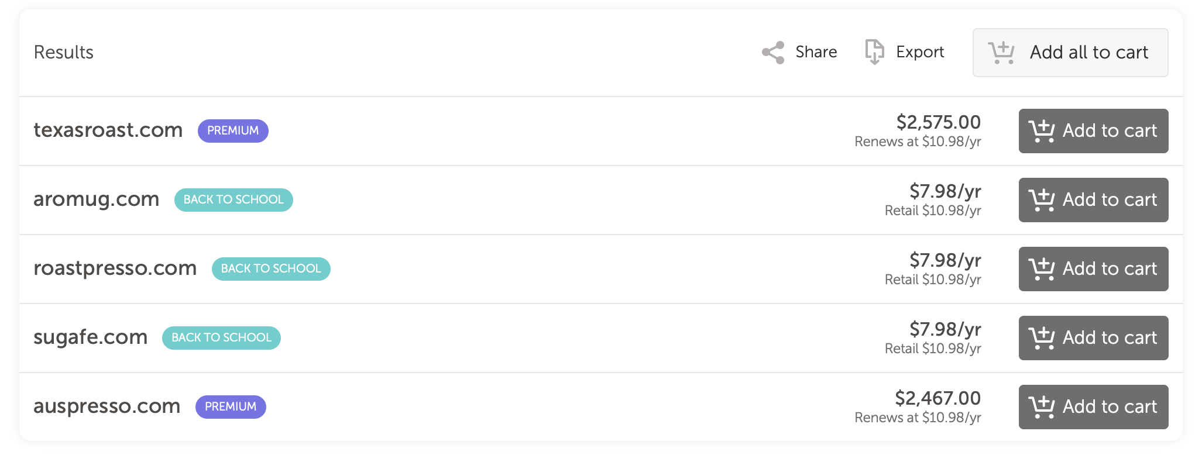Click cart icon for aromug.com

[x=1042, y=200]
